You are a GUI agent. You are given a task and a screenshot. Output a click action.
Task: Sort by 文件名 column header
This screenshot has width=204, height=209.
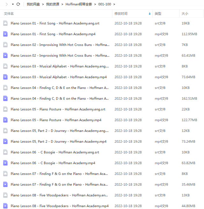9,14
